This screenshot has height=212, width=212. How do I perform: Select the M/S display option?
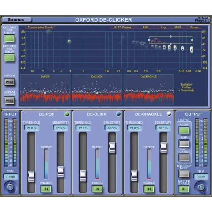(178, 27)
